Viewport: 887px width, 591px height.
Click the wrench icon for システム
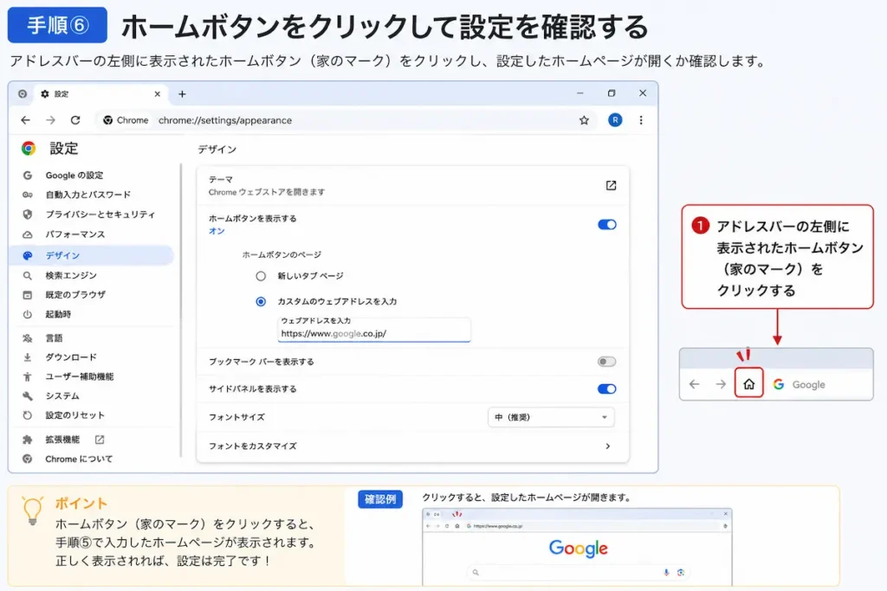tap(27, 396)
